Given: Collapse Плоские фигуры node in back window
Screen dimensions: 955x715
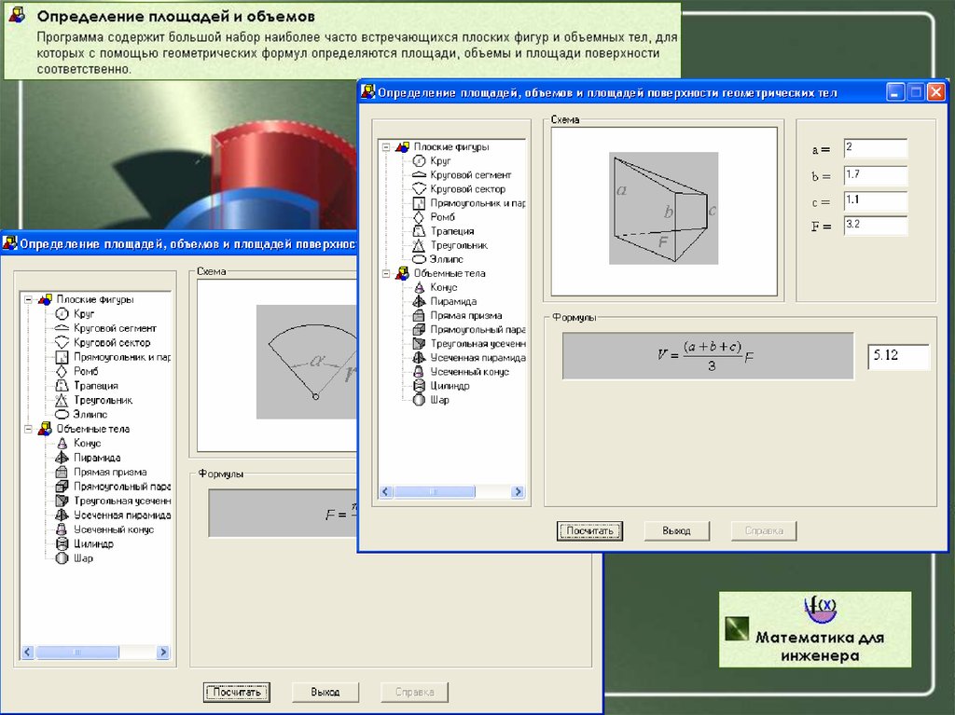Looking at the screenshot, I should pos(28,300).
